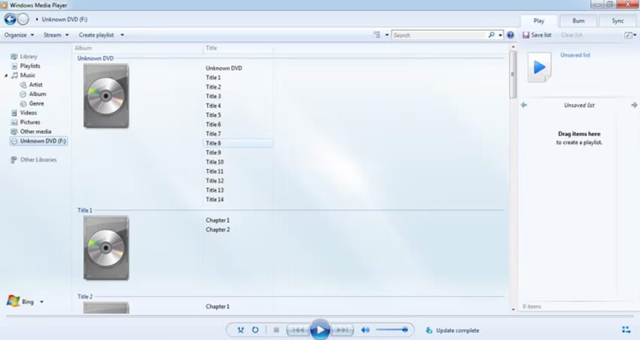The width and height of the screenshot is (640, 340).
Task: Adjust the volume slider
Action: [x=392, y=330]
